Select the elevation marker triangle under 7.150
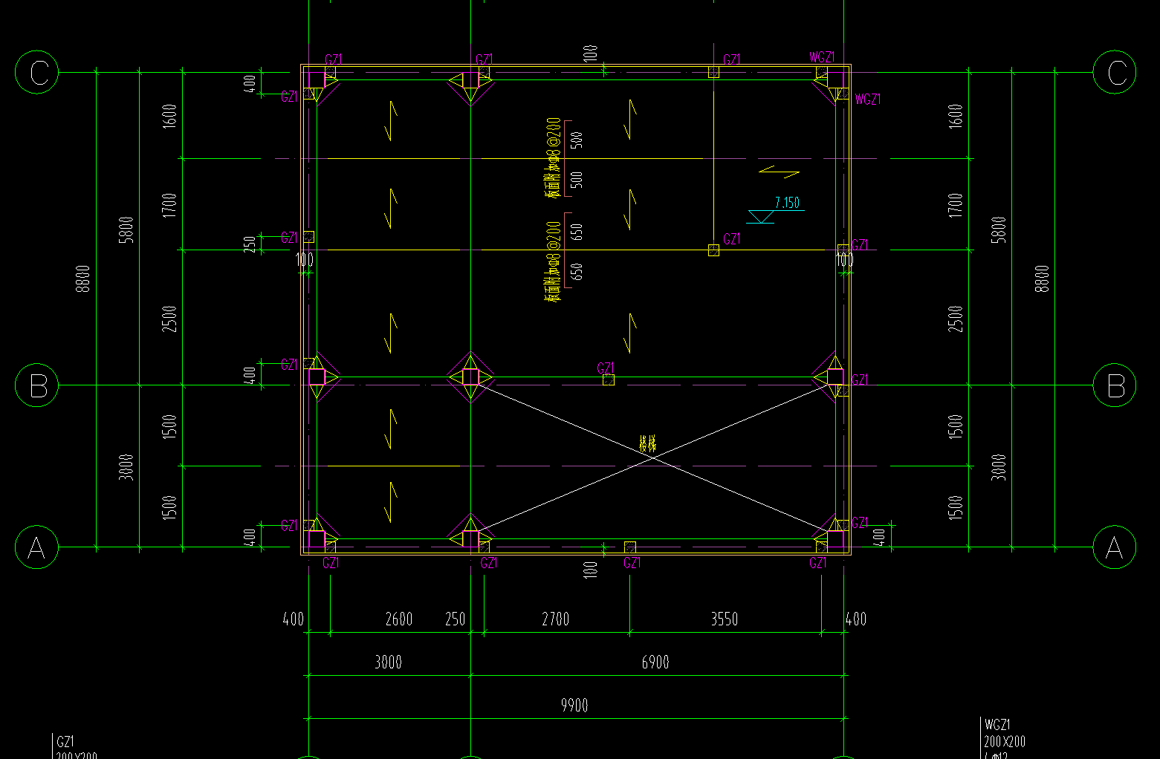This screenshot has height=759, width=1160. (761, 217)
